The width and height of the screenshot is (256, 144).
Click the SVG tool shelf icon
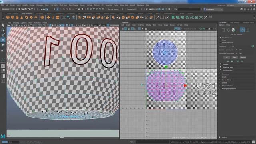pos(58,17)
